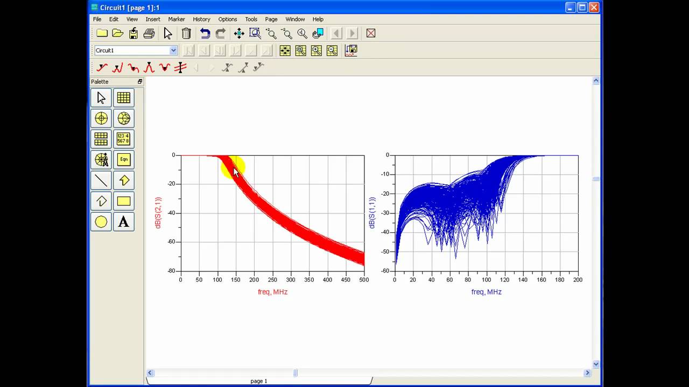The width and height of the screenshot is (689, 387).
Task: Click the trash delete icon in toolbar
Action: pos(186,33)
